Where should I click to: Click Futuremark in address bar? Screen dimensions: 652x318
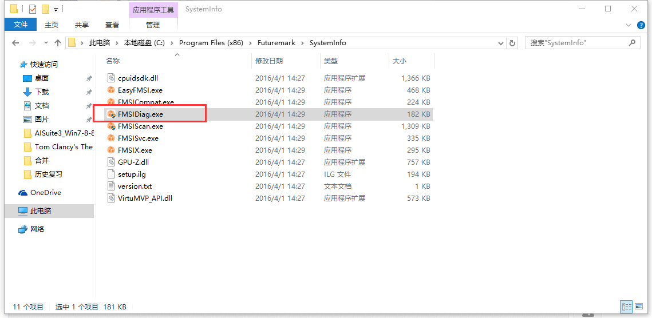pyautogui.click(x=276, y=43)
